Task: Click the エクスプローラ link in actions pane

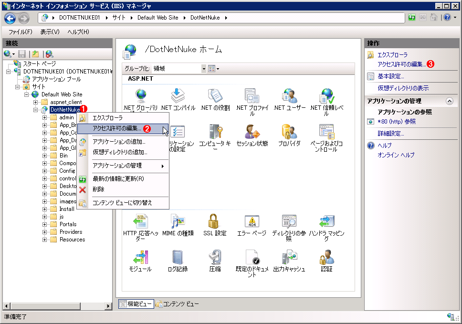Action: (x=392, y=55)
